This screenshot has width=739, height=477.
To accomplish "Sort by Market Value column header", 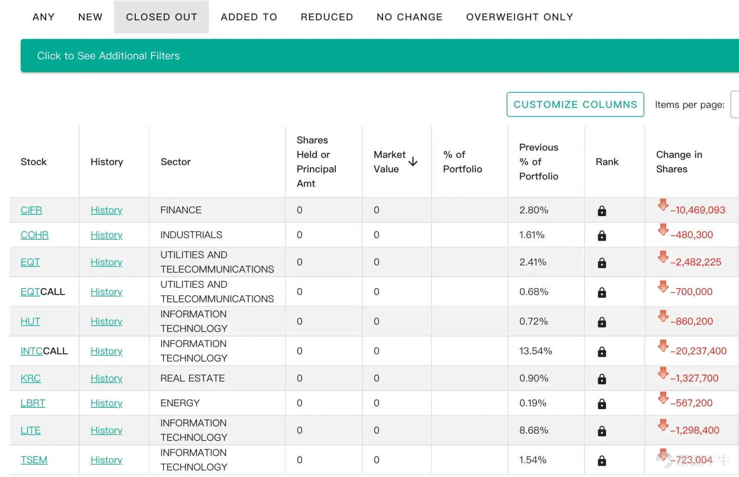I will click(390, 162).
